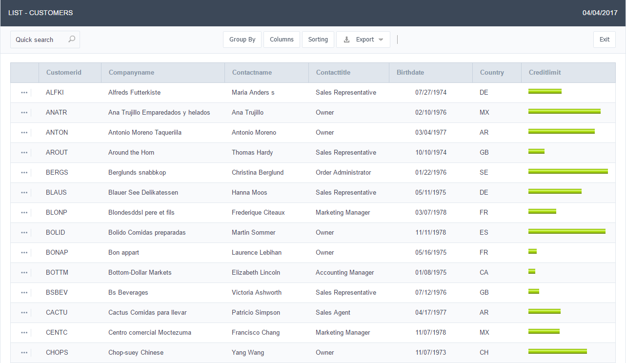Click the Birthdate column header

coord(410,73)
